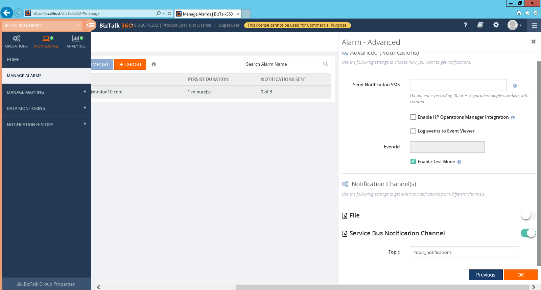Open the hamburger menu at top right
Viewport: 541px width, 290px height.
point(535,25)
